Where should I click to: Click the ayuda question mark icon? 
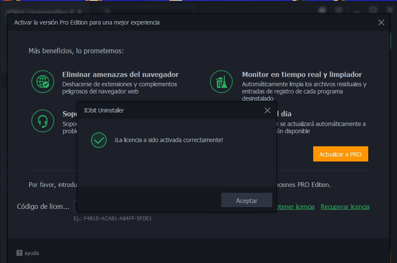(x=19, y=253)
